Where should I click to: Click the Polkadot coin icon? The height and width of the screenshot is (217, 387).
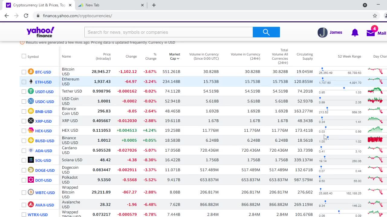point(31,180)
